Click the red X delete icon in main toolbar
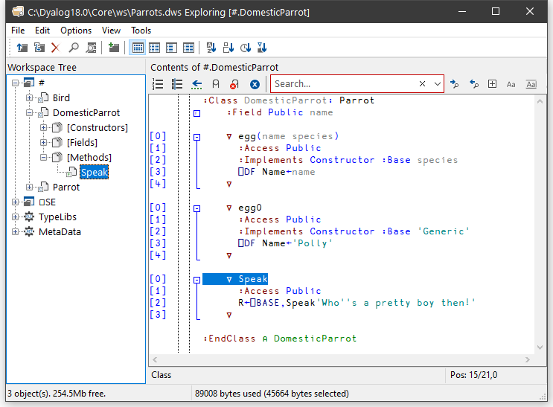 [x=55, y=48]
